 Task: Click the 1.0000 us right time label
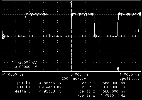click(x=130, y=74)
